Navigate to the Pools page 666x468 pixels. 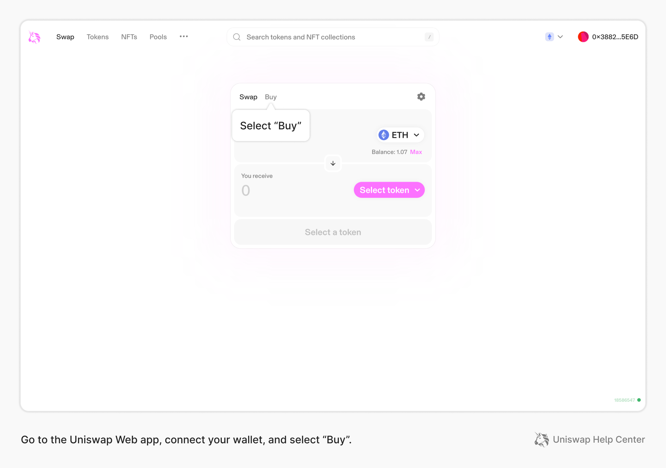(158, 37)
